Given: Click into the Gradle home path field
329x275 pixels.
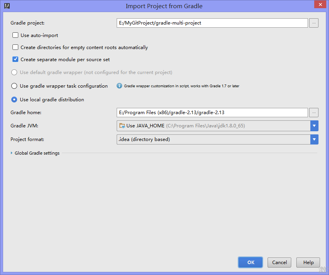Looking at the screenshot, I should (212, 113).
